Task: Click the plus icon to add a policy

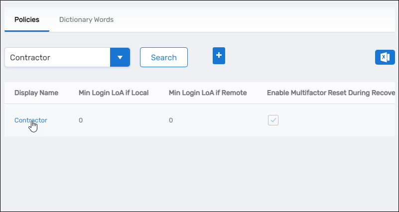Action: [x=219, y=56]
